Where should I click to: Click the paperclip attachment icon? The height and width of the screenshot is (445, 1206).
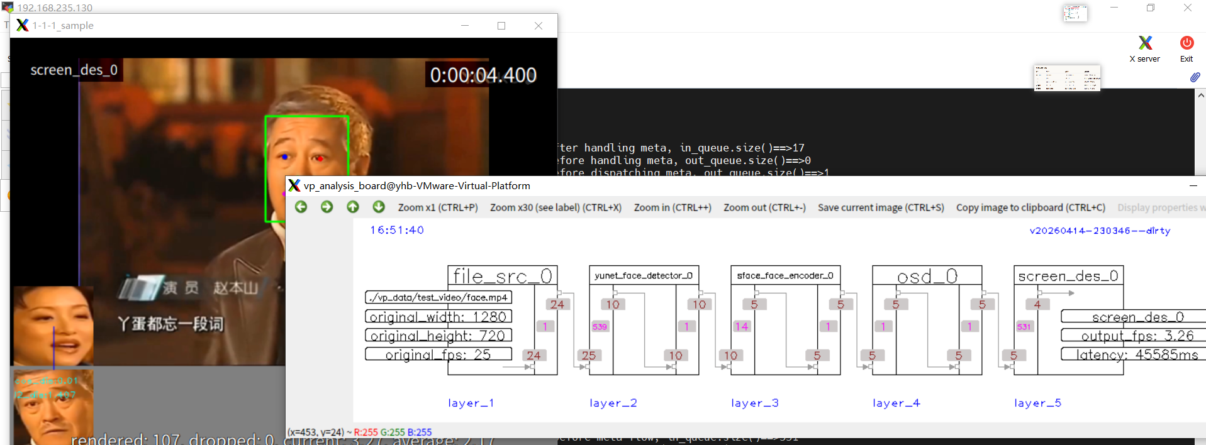pyautogui.click(x=1195, y=77)
